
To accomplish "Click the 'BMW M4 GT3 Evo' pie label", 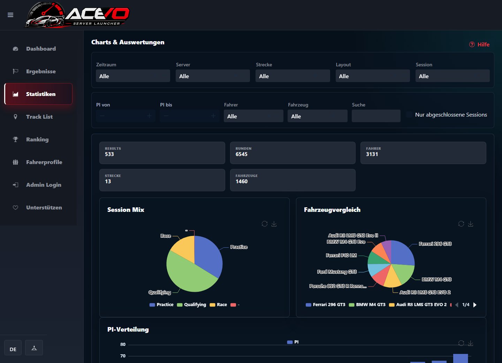I will click(346, 242).
